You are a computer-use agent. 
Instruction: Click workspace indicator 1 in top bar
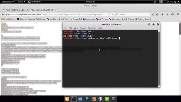tap(161, 2)
